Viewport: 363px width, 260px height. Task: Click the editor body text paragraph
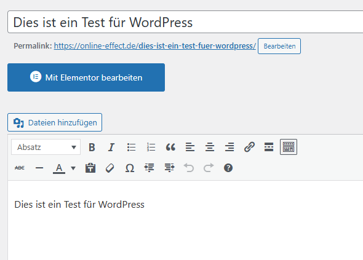(x=79, y=205)
